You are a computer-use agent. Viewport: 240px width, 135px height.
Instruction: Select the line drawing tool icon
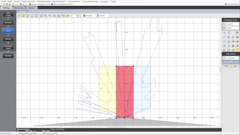[224, 37]
